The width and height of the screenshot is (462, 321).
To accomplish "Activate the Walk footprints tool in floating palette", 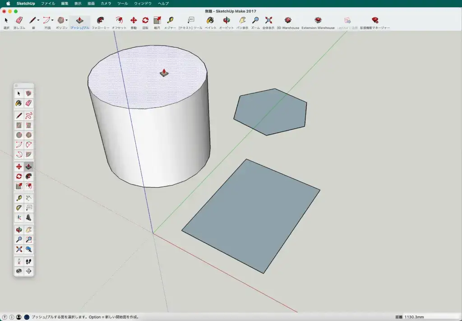I will [x=28, y=261].
